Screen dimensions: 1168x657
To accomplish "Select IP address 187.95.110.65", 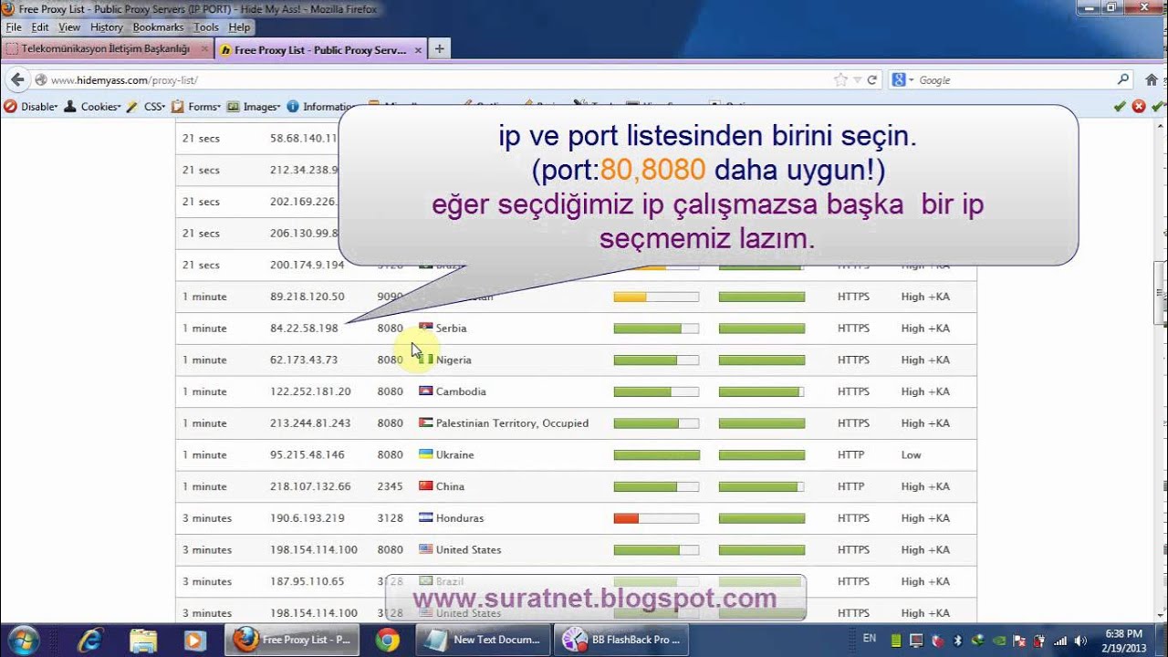I will pos(308,581).
